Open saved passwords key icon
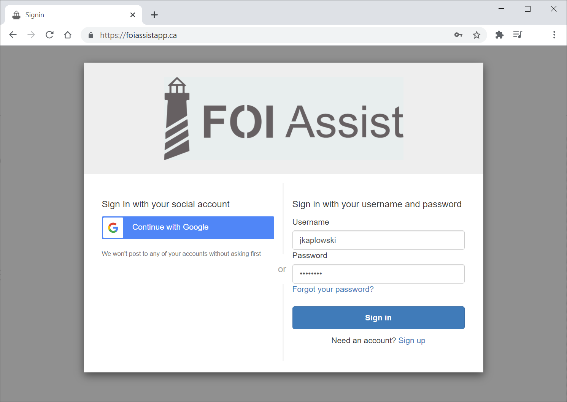Screen dimensions: 567x402 point(458,35)
